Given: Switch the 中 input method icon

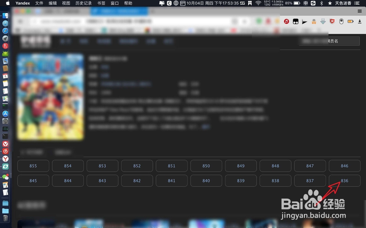Looking at the screenshot, I should tap(306, 3).
